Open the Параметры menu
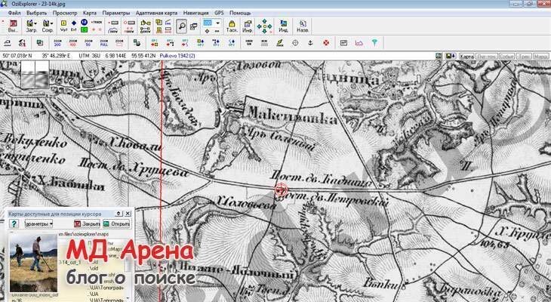The height and width of the screenshot is (302, 551). pyautogui.click(x=116, y=13)
